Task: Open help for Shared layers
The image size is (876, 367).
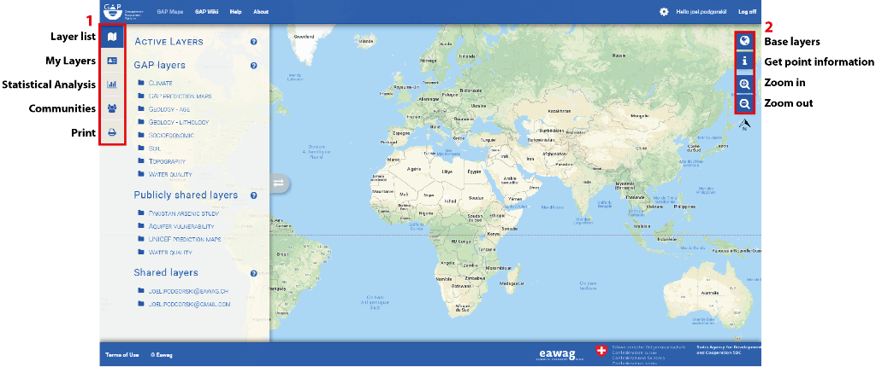Action: pyautogui.click(x=253, y=273)
